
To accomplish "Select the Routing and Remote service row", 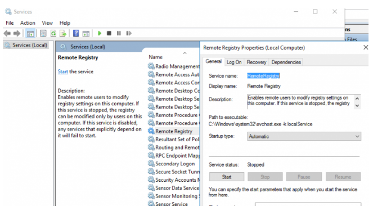I will [x=174, y=147].
